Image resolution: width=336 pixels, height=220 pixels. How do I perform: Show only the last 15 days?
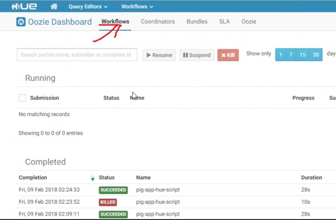point(302,55)
